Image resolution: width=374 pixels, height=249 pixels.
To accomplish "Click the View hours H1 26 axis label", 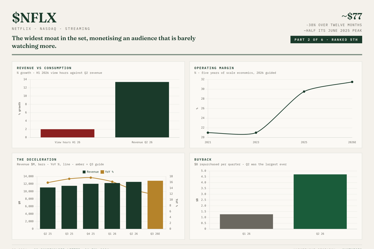I will pos(67,142).
